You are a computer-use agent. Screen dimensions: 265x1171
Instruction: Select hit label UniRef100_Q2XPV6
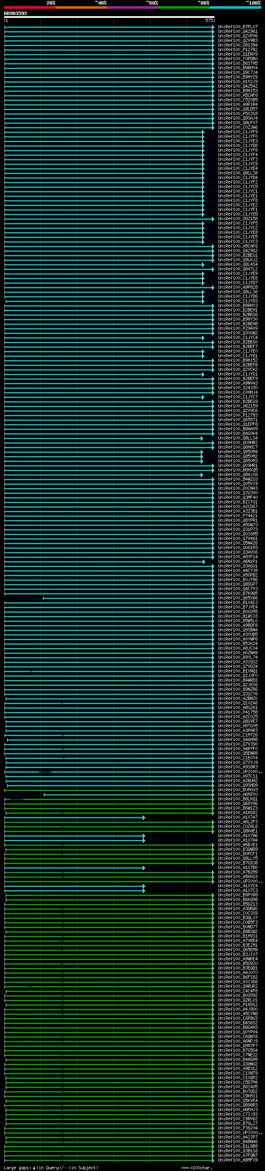tap(237, 36)
